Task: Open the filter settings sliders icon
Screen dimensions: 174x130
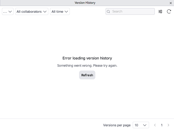Action: [160, 11]
